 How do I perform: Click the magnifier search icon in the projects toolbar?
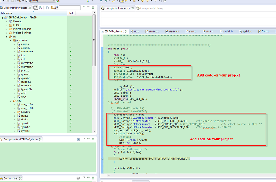(56, 7)
